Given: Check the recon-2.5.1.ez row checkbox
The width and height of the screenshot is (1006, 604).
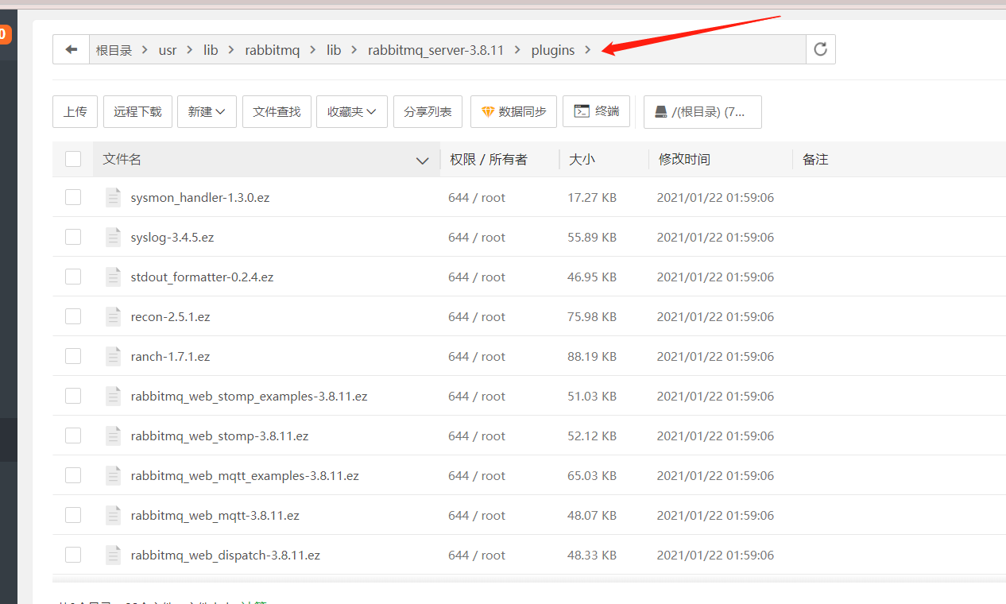Looking at the screenshot, I should click(73, 316).
